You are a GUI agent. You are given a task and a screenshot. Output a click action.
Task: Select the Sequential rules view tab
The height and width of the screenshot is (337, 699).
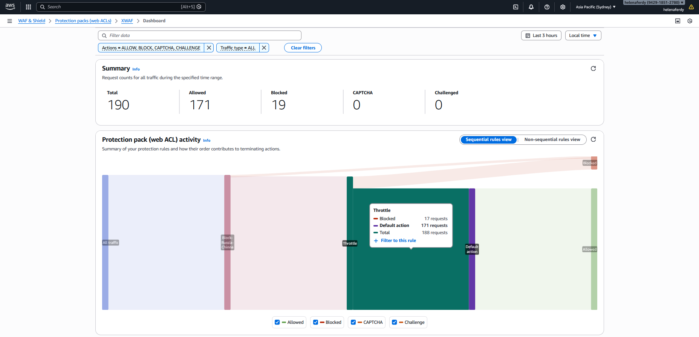coord(488,139)
